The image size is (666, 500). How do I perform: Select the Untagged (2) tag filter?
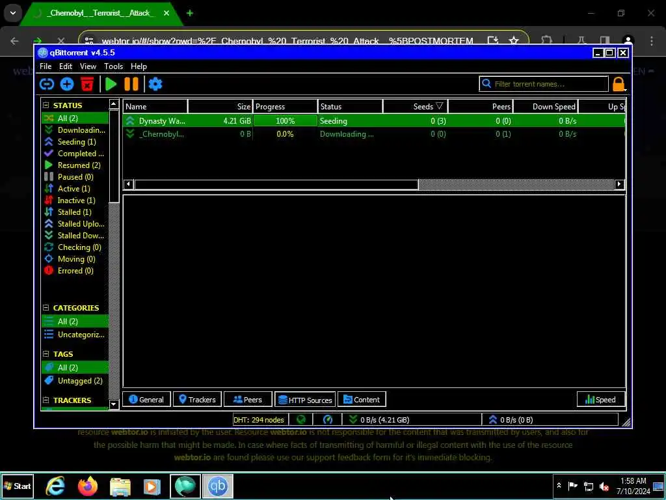point(75,381)
